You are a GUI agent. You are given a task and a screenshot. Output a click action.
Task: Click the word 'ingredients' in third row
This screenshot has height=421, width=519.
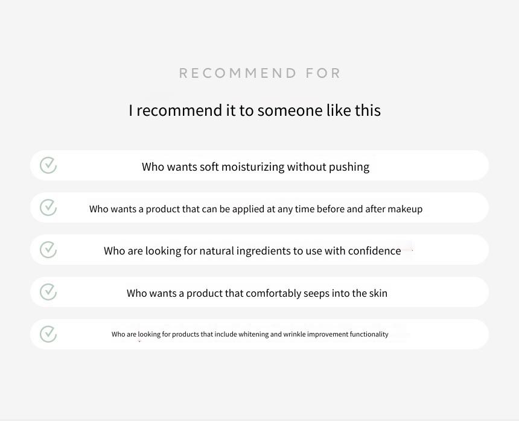coord(264,251)
